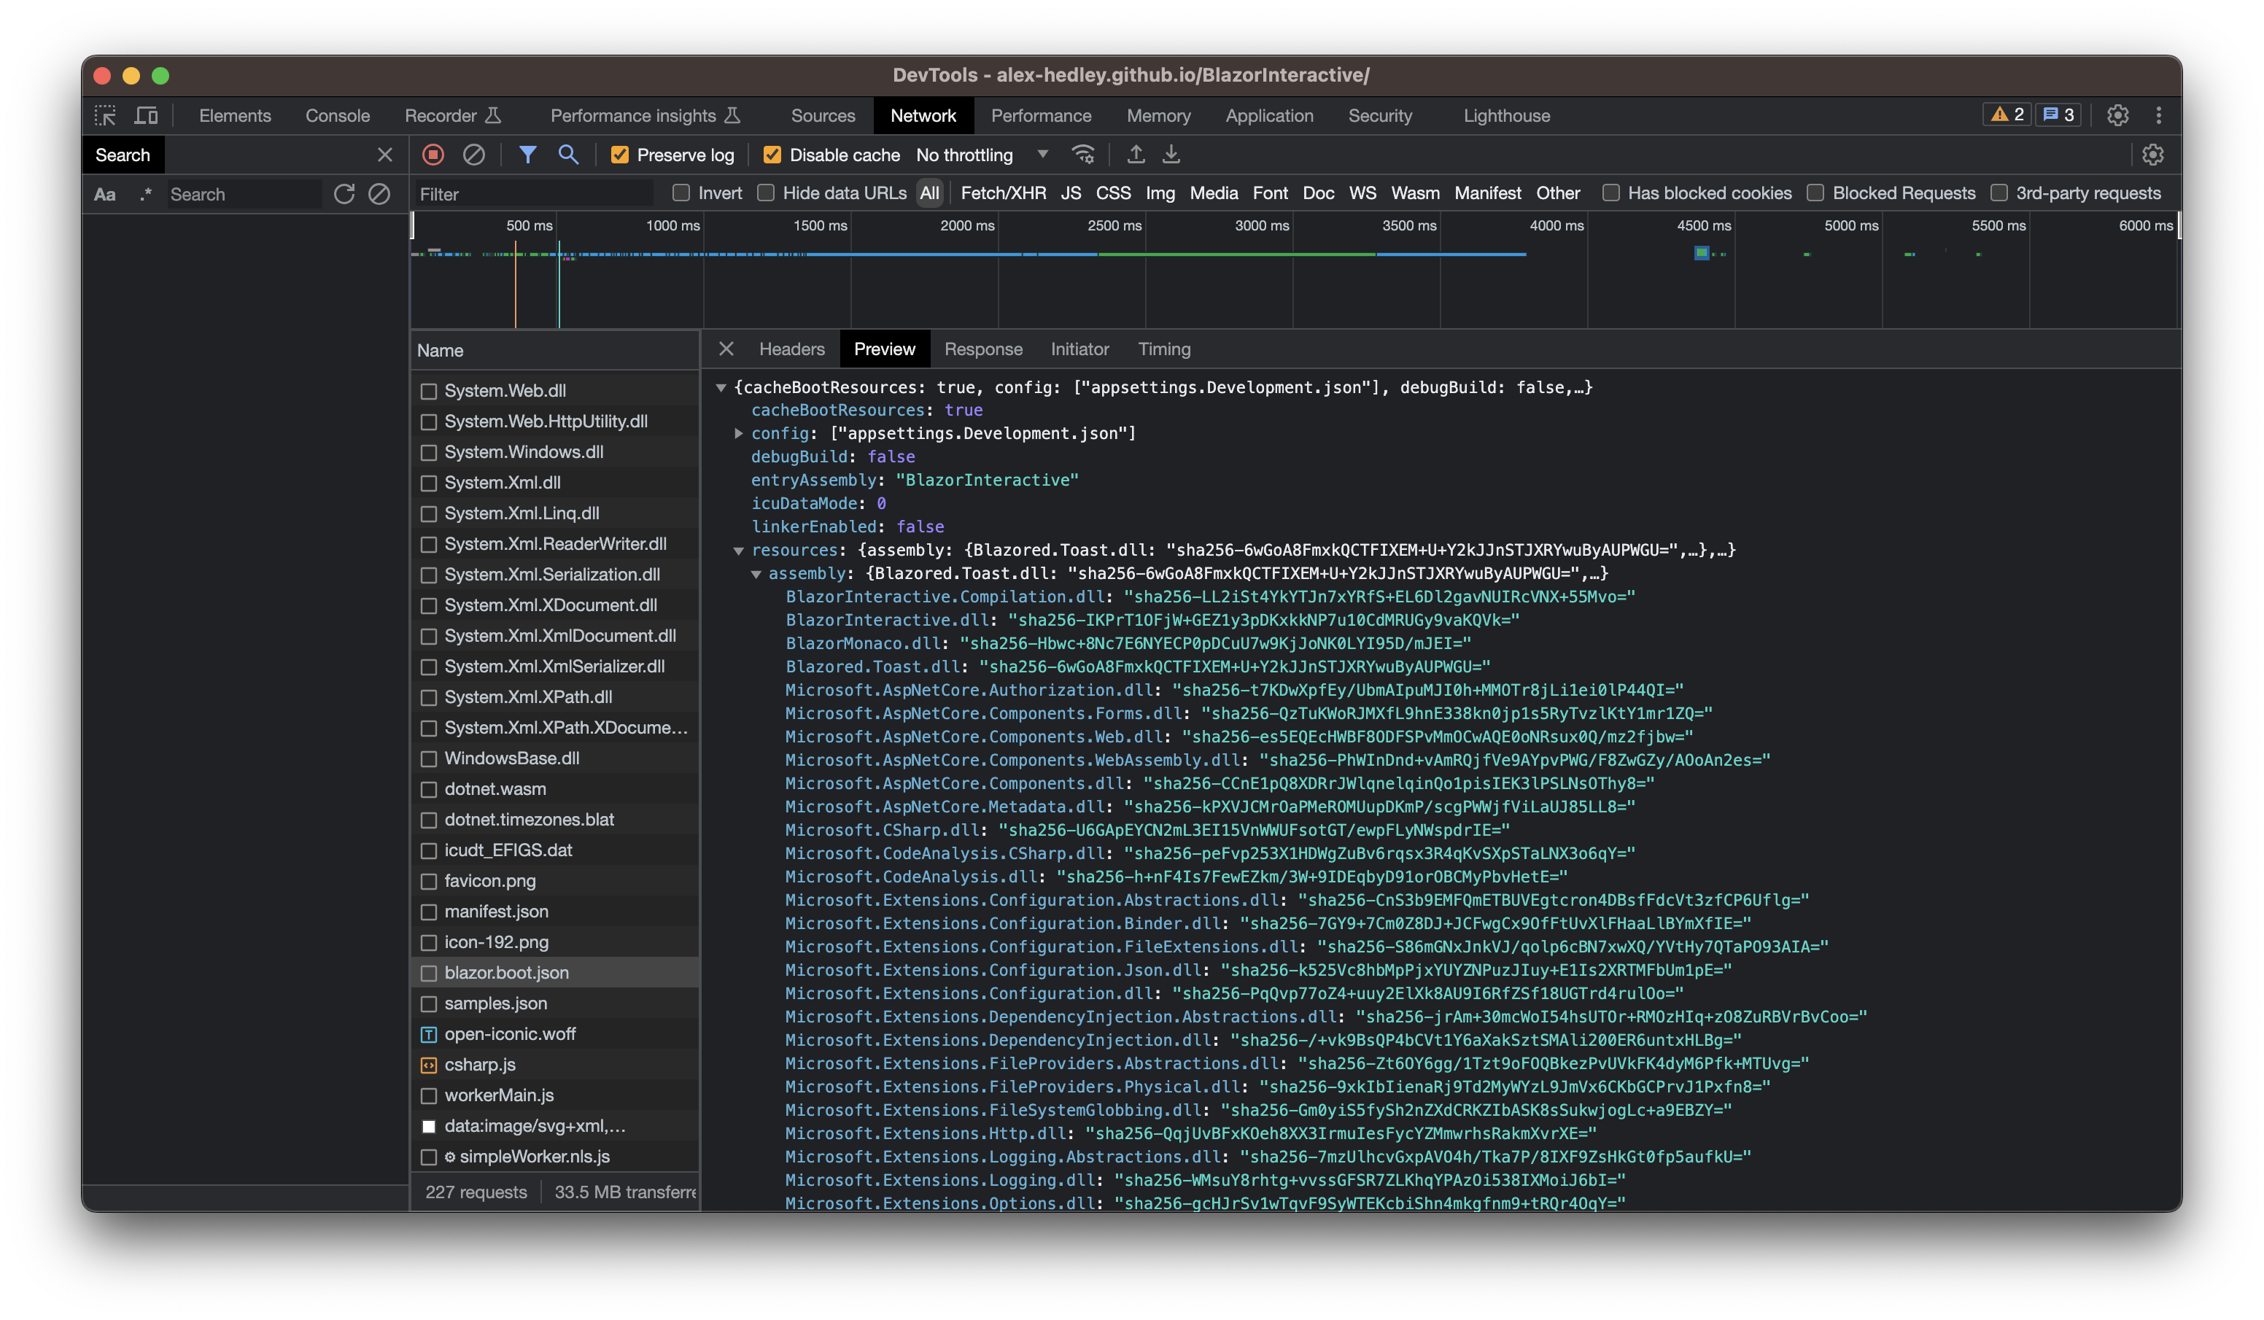The height and width of the screenshot is (1320, 2264).
Task: Click the issues count badge
Action: pos(2058,115)
